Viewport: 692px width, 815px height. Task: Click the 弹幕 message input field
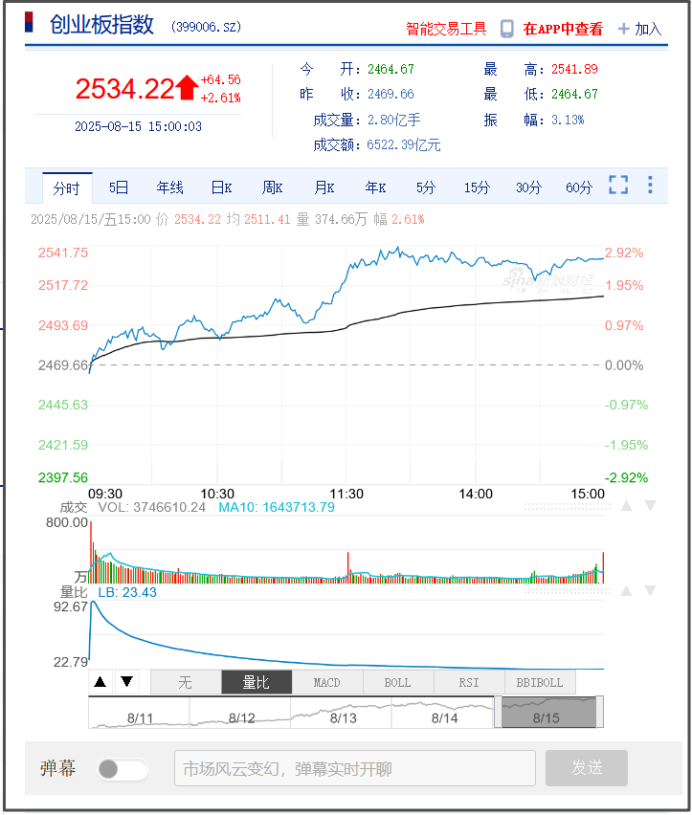(x=354, y=768)
